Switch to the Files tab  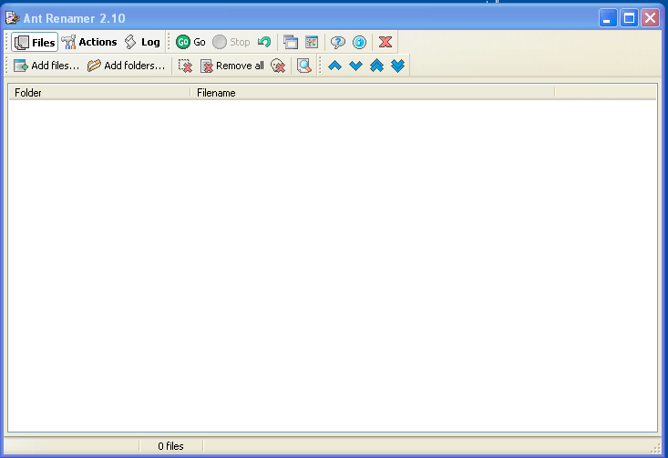[x=35, y=42]
